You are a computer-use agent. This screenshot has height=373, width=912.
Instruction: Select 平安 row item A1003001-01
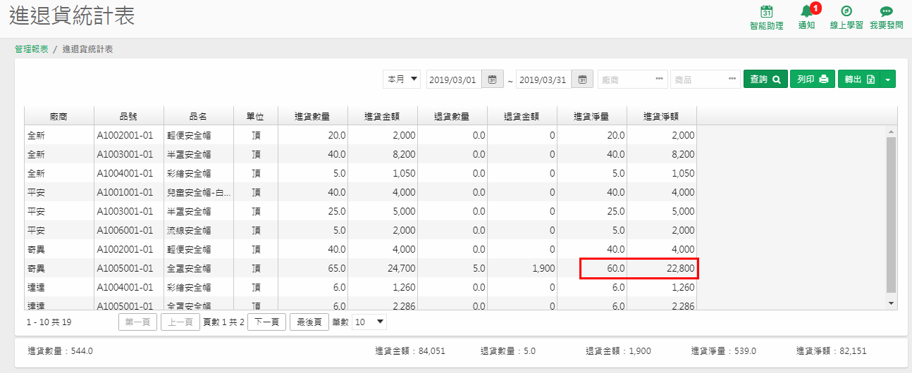pyautogui.click(x=129, y=211)
